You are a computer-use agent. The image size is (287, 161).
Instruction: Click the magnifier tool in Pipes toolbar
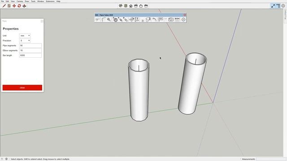109,19
